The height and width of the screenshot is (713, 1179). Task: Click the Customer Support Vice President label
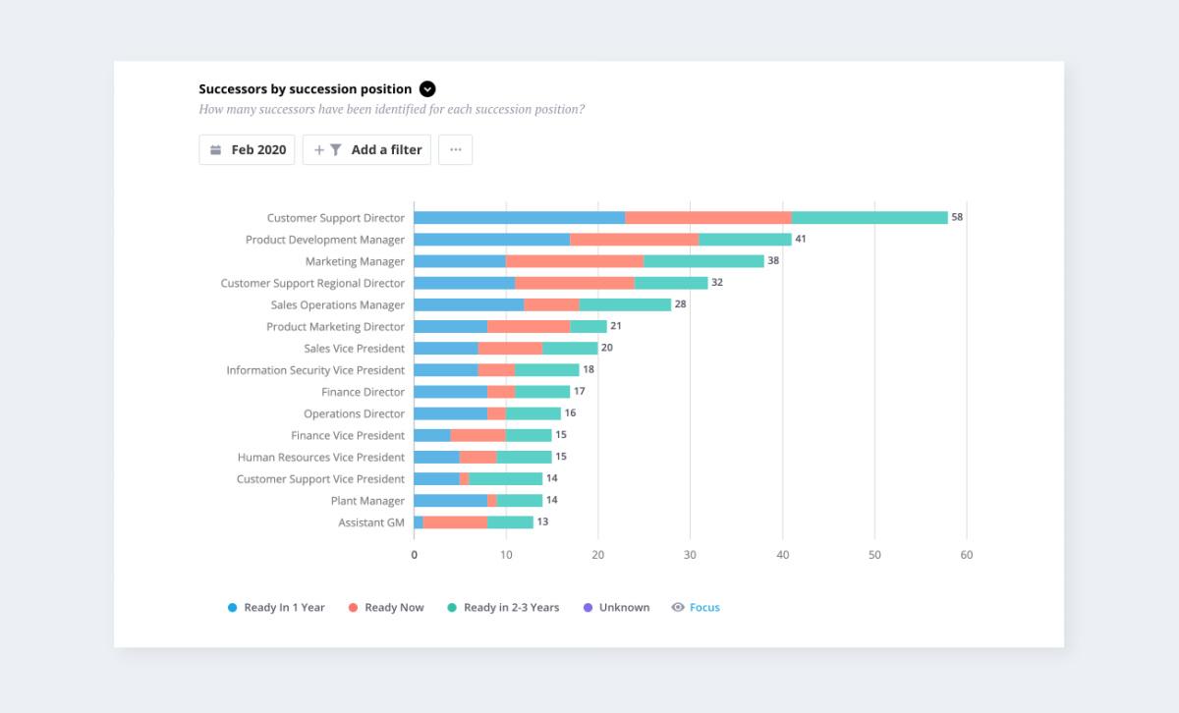click(320, 479)
